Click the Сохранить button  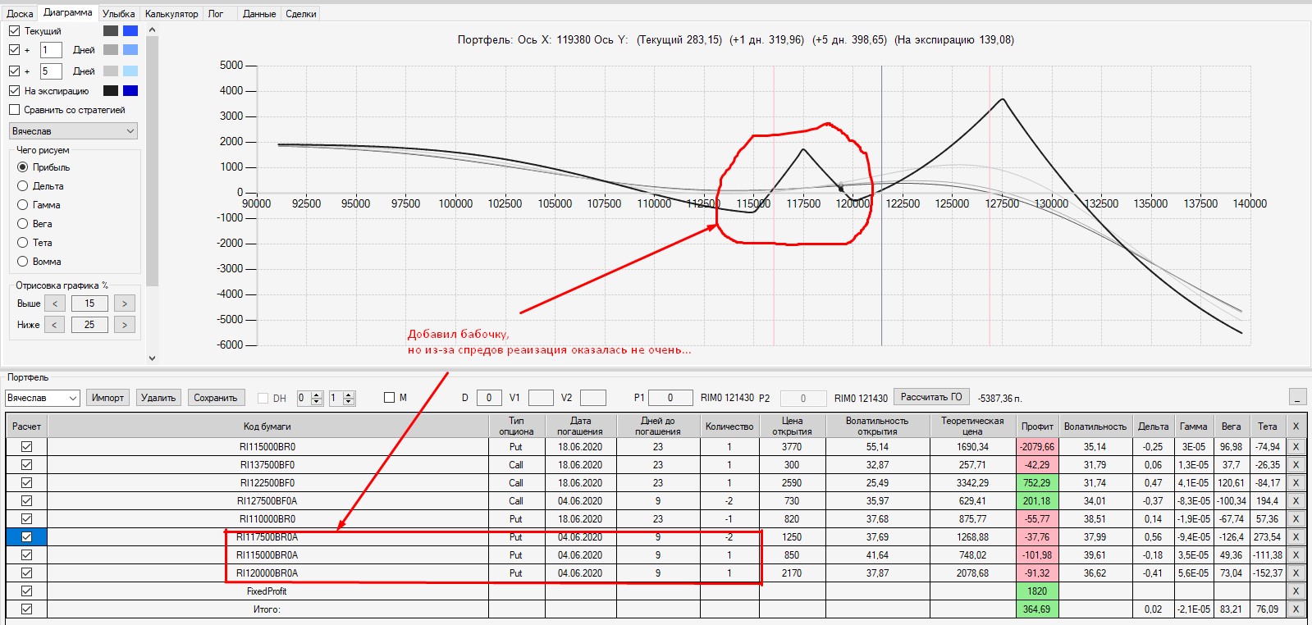(215, 398)
